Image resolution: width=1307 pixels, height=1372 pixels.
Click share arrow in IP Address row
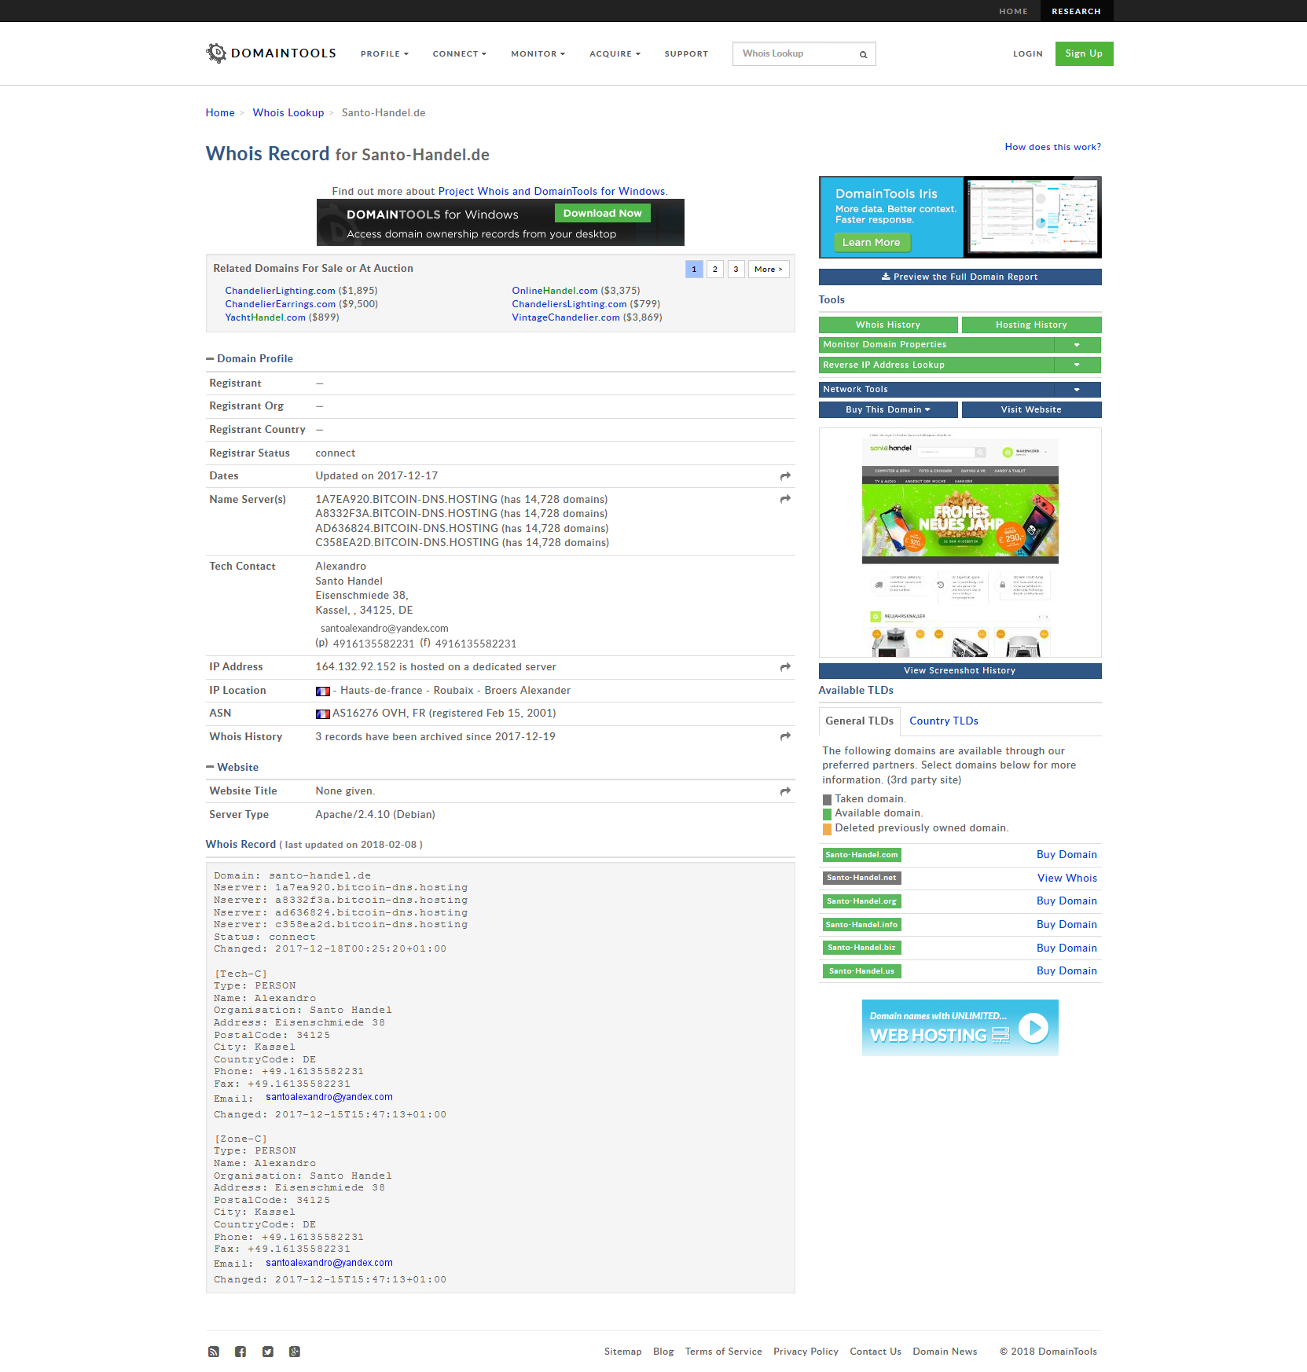(x=785, y=667)
